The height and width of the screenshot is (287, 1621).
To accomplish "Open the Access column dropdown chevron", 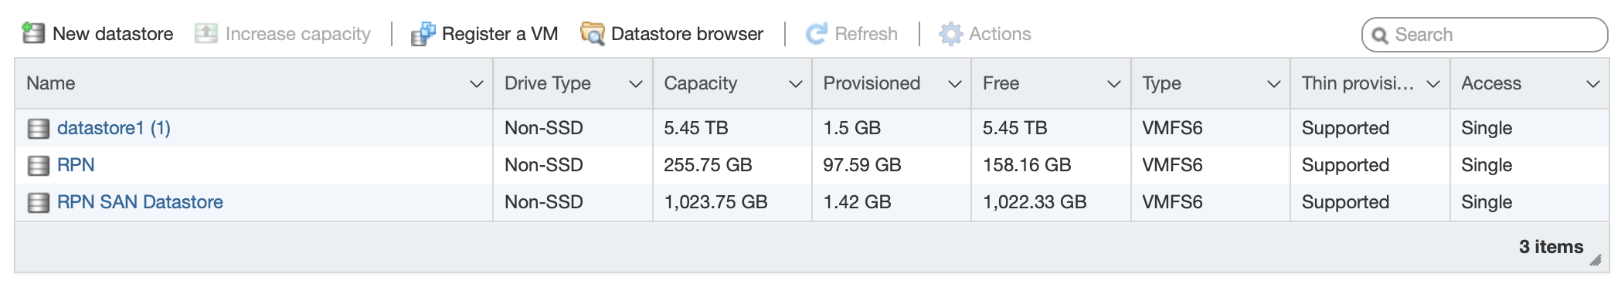I will [1593, 84].
